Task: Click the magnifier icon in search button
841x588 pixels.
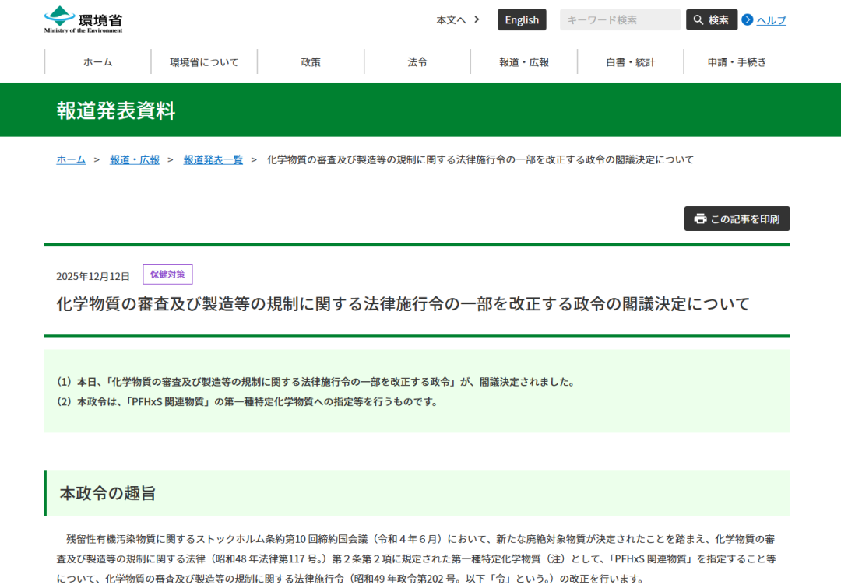Action: pos(698,20)
